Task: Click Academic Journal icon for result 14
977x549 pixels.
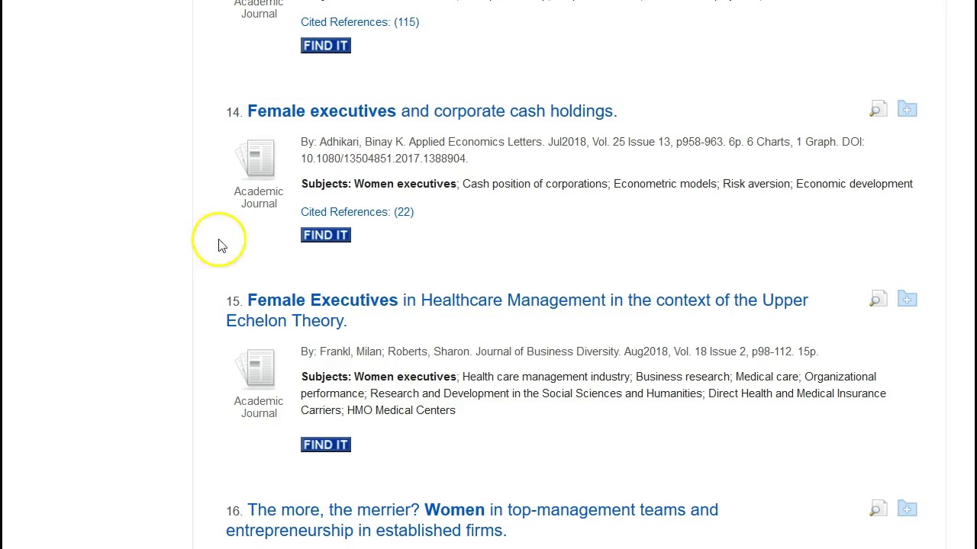Action: pyautogui.click(x=260, y=159)
